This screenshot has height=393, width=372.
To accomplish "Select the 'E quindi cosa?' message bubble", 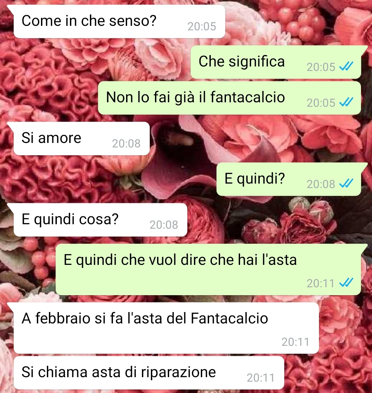I will coord(101,220).
